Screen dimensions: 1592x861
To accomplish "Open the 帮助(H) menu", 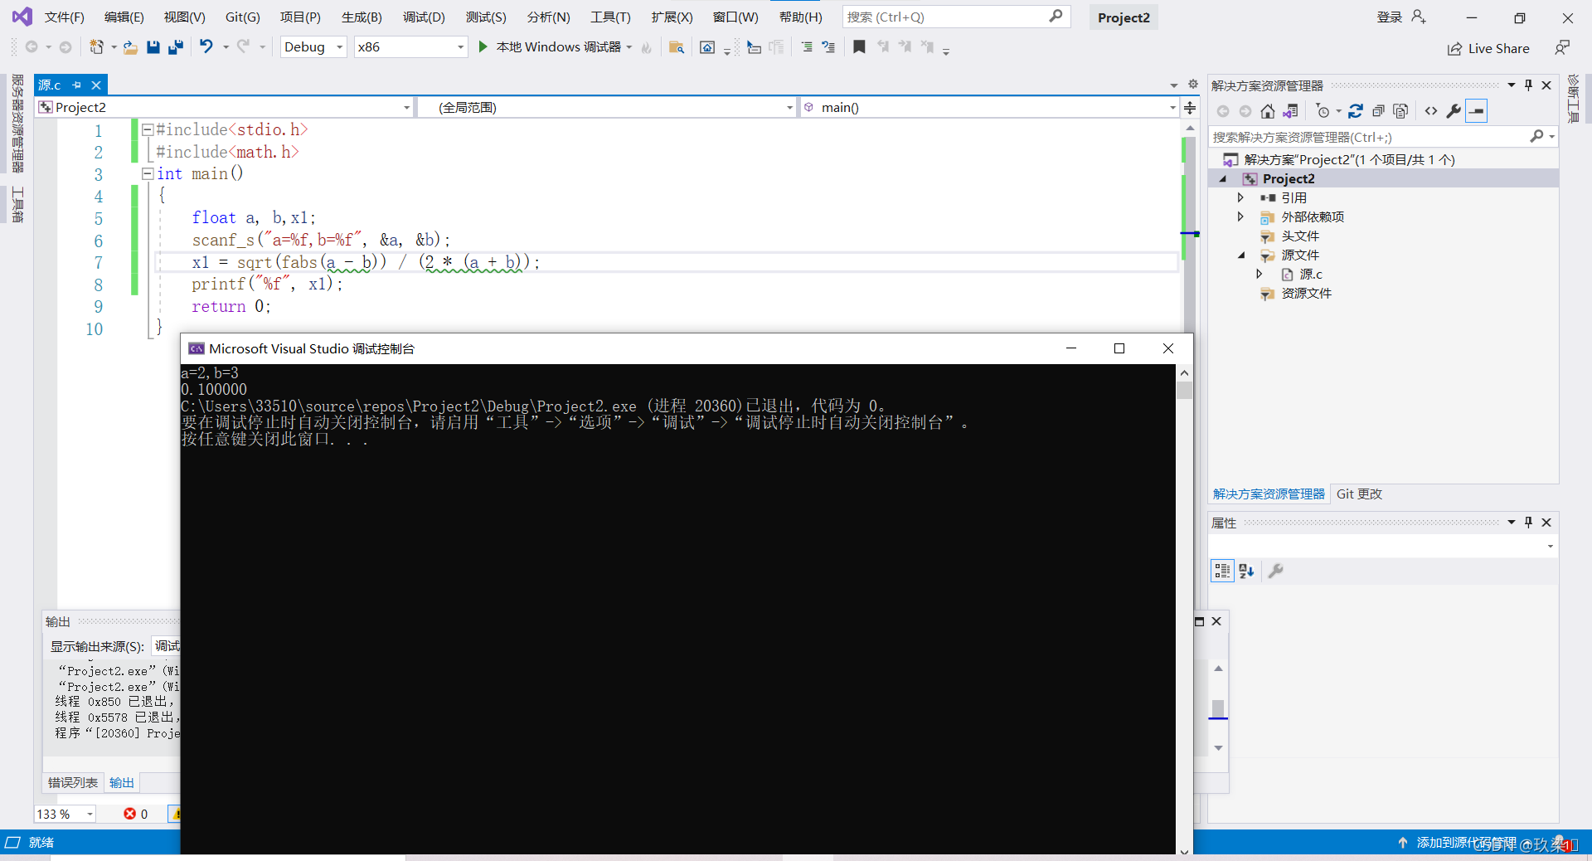I will (x=800, y=17).
